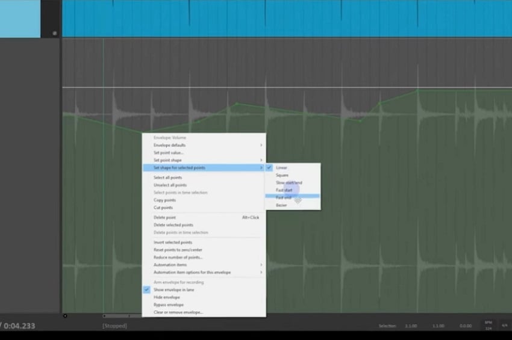
Task: Select Cut points from the menu
Action: pyautogui.click(x=204, y=208)
